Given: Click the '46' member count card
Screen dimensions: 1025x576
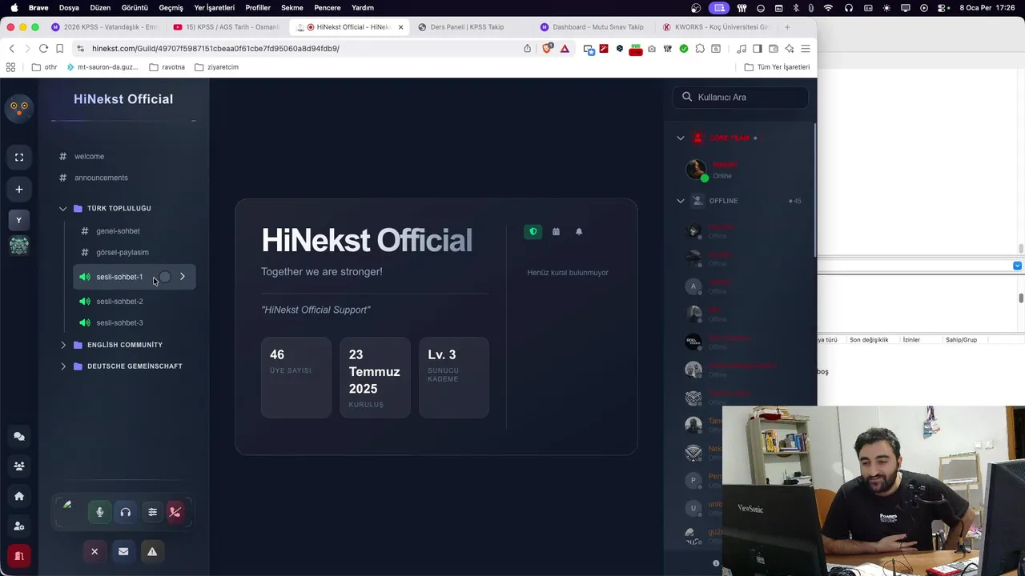Looking at the screenshot, I should click(x=296, y=378).
